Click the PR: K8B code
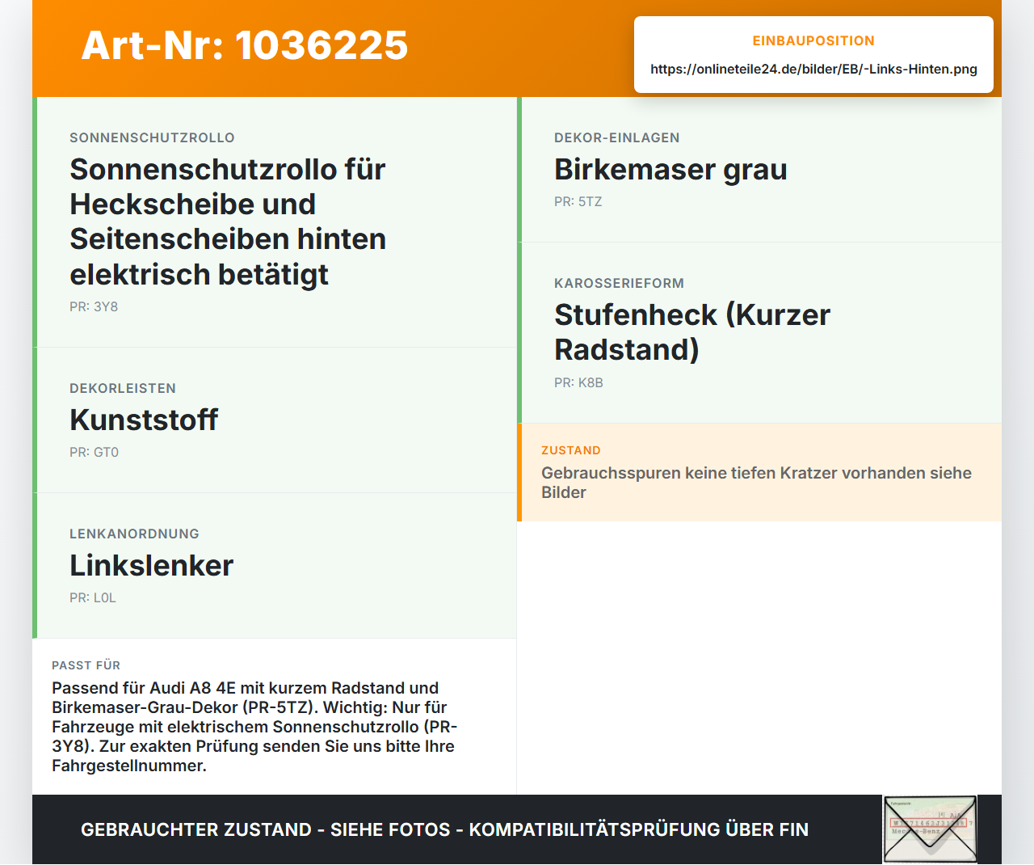 (578, 382)
